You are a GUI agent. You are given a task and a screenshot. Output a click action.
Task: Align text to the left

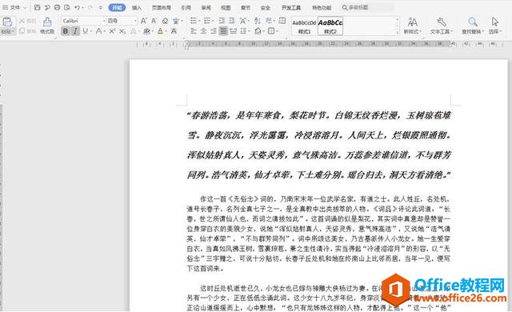[194, 31]
